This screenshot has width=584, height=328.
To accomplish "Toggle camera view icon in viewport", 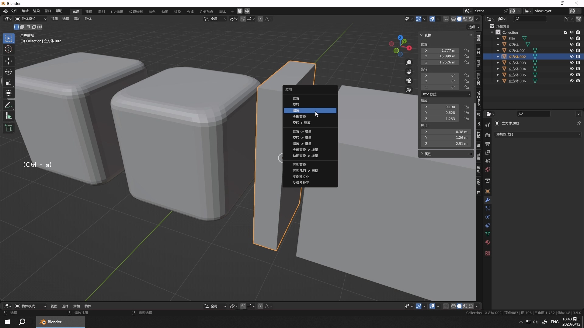I will pos(409,81).
